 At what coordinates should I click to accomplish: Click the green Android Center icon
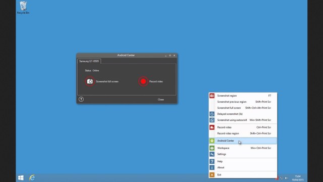212,141
